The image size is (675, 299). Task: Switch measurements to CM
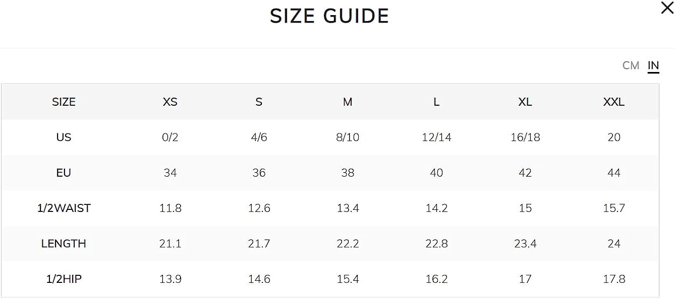[x=631, y=65]
